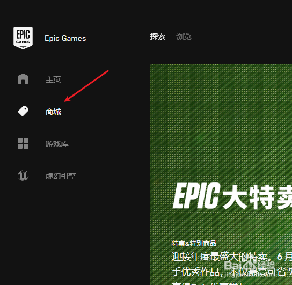This screenshot has height=285, width=292.
Task: Click the Epic Games title text
Action: pyautogui.click(x=65, y=38)
